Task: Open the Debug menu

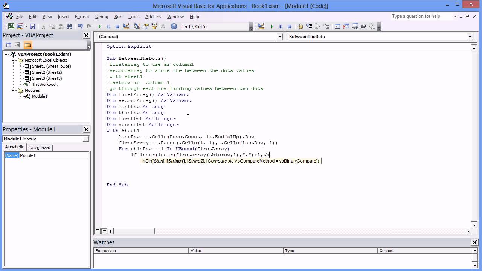Action: 102,17
